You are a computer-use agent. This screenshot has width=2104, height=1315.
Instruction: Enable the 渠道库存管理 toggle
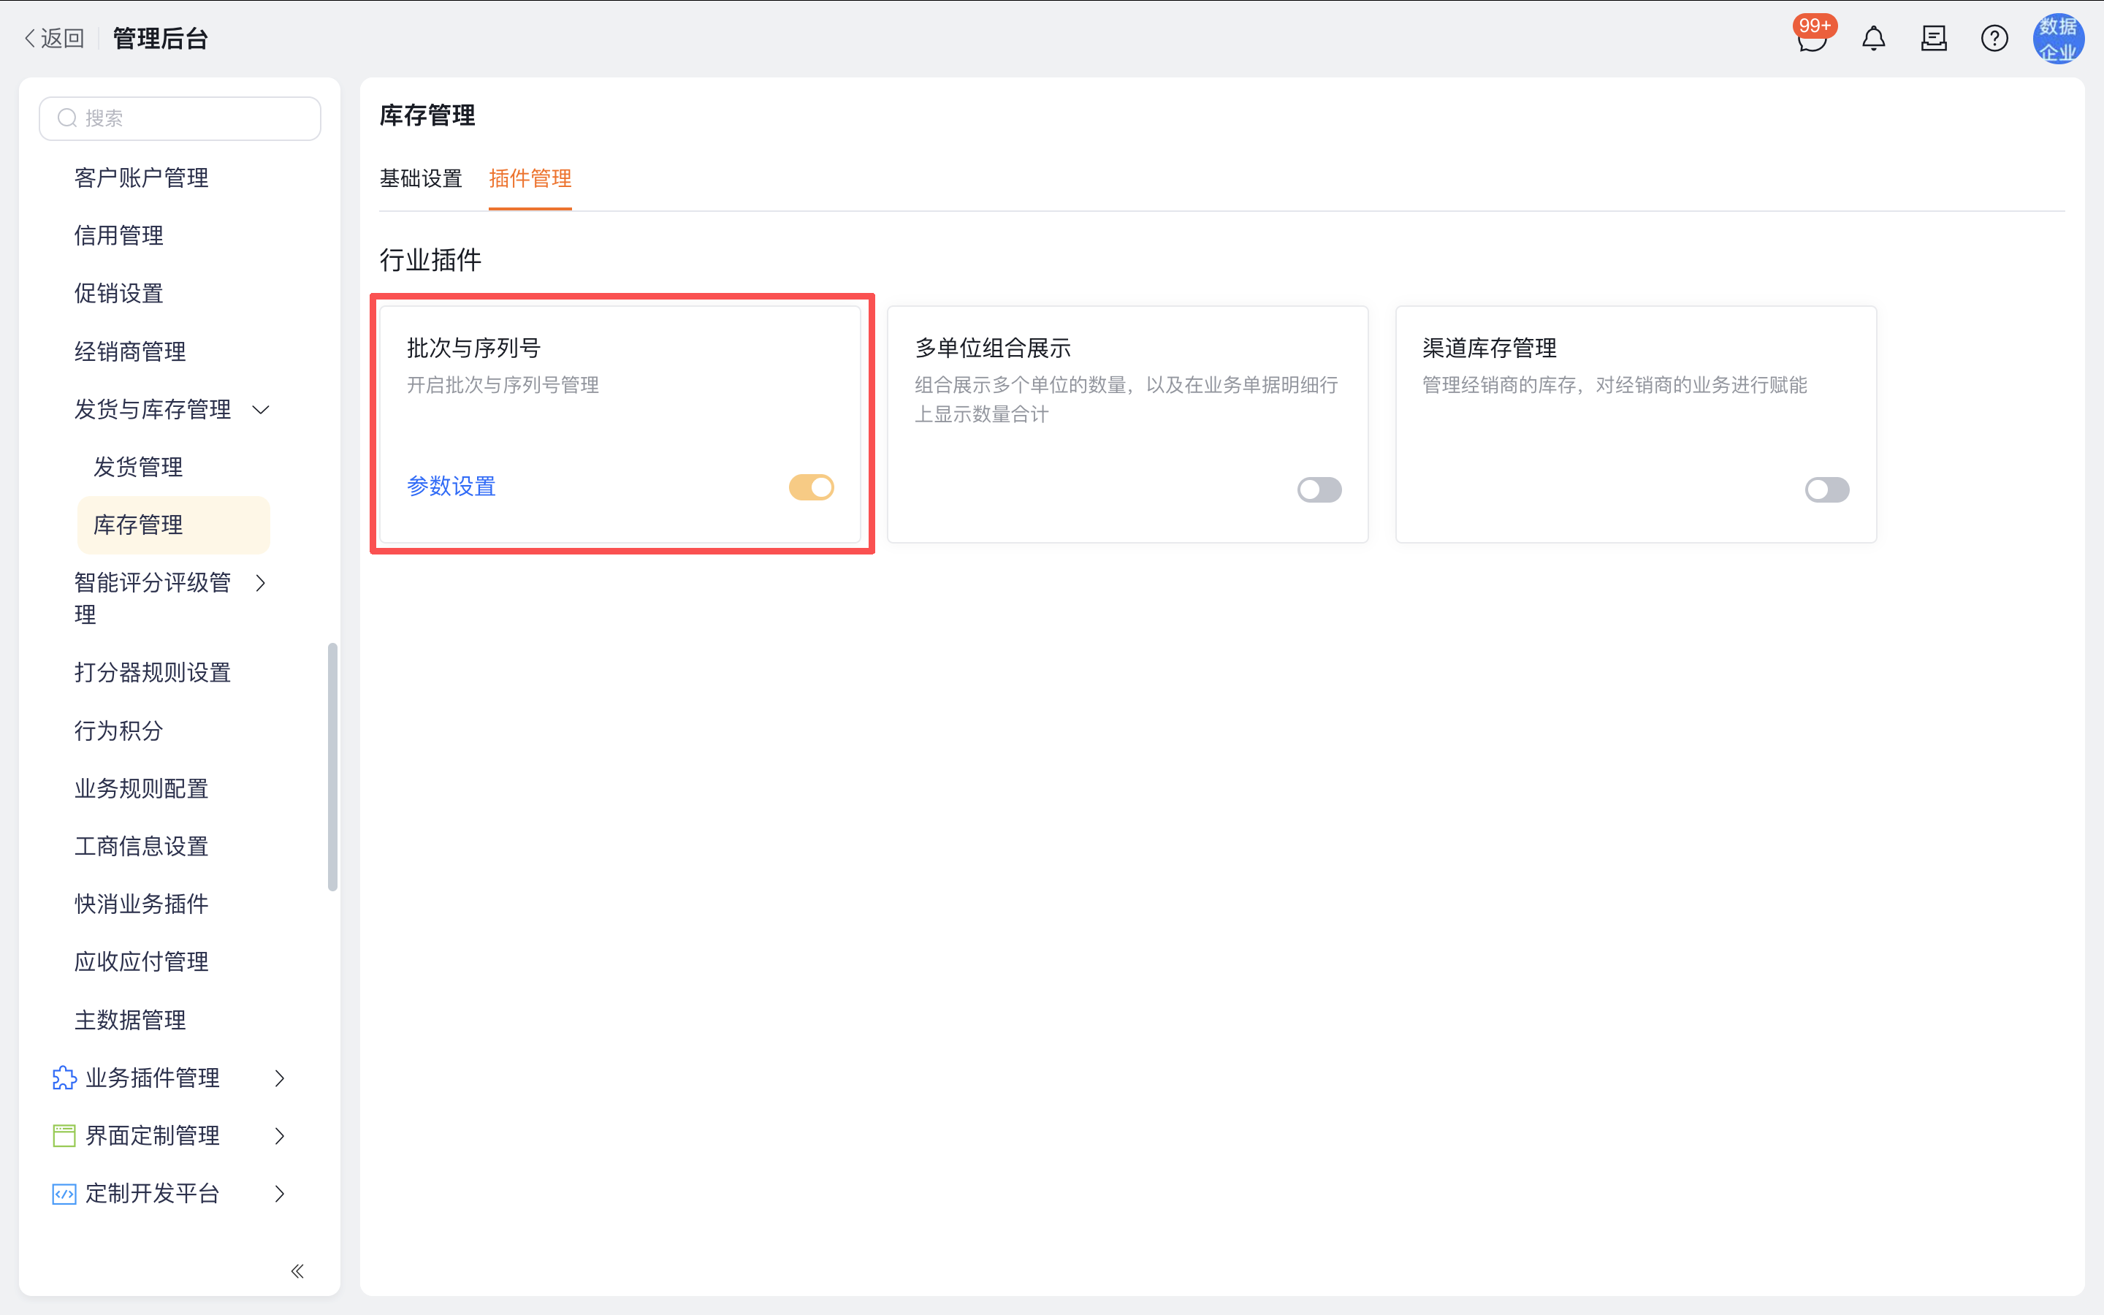pos(1826,489)
